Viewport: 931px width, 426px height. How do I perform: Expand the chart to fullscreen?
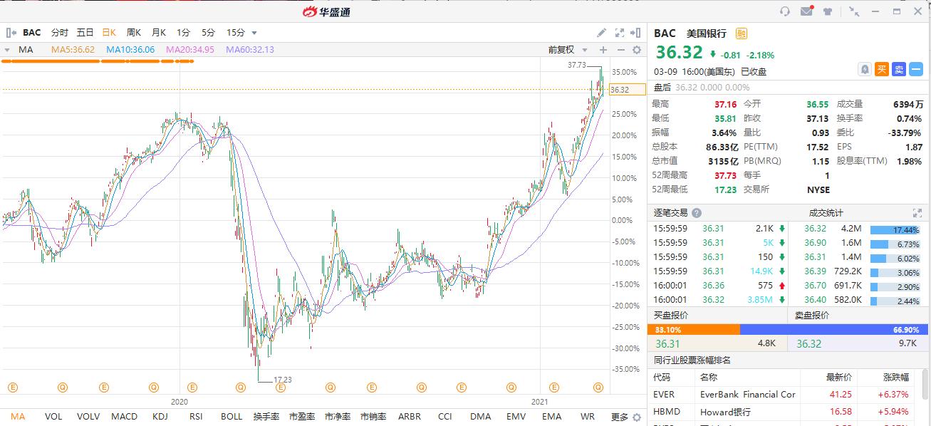coord(619,33)
